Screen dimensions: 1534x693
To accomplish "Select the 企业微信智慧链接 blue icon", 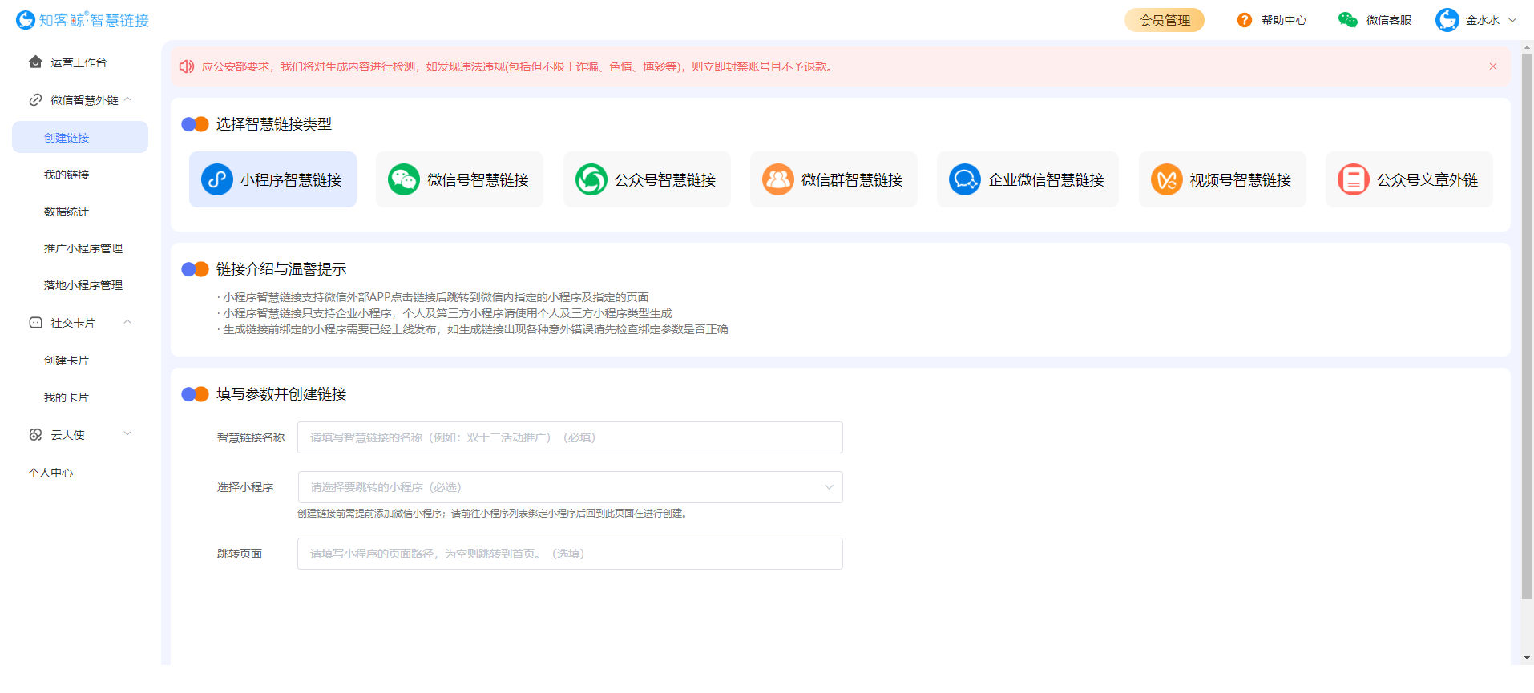I will click(x=964, y=179).
